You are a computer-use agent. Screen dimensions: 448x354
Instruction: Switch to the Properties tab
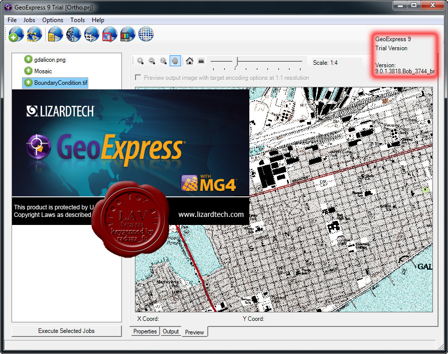(145, 331)
